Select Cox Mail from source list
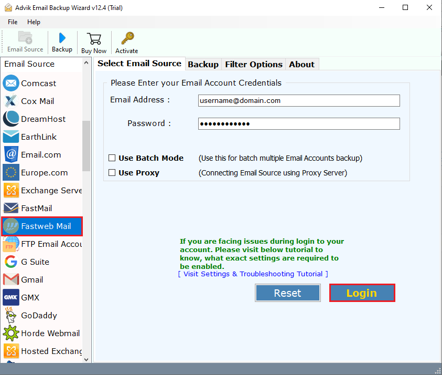The width and height of the screenshot is (442, 375). [42, 101]
